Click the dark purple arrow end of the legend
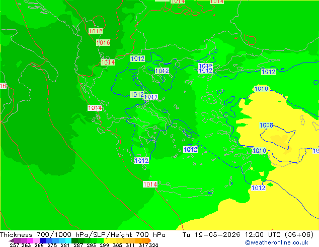This screenshot has height=247, width=319. coord(12,240)
